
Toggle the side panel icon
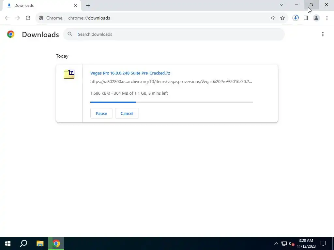click(306, 18)
